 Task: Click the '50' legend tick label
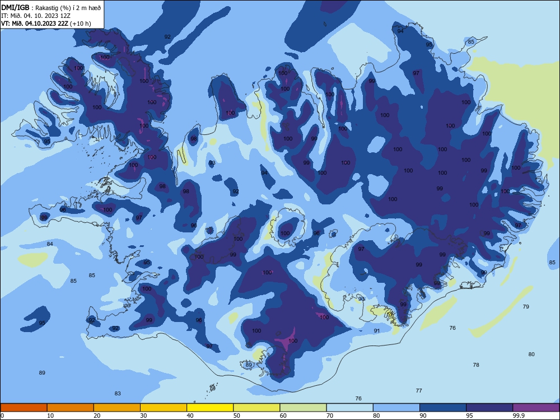[x=237, y=416]
